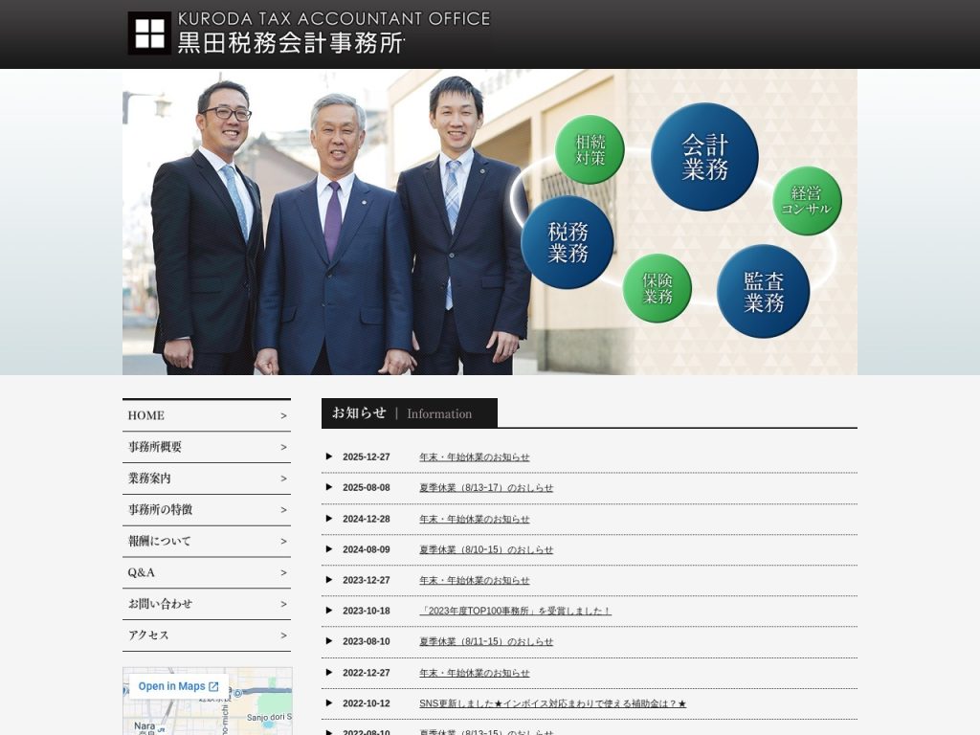The width and height of the screenshot is (980, 735).
Task: Select the 会計業務 blue circle
Action: 704,157
